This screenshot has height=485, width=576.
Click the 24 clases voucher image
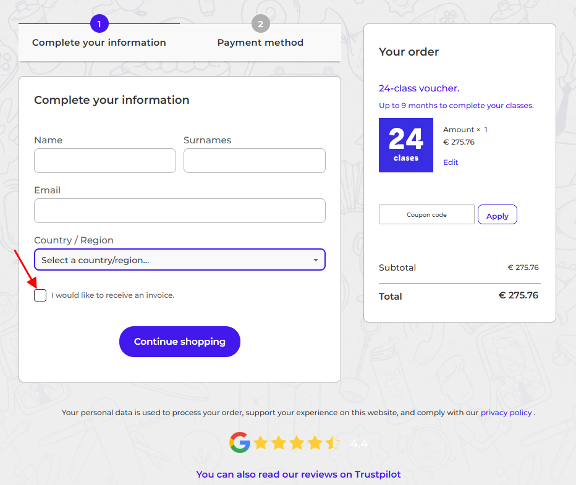pyautogui.click(x=405, y=145)
